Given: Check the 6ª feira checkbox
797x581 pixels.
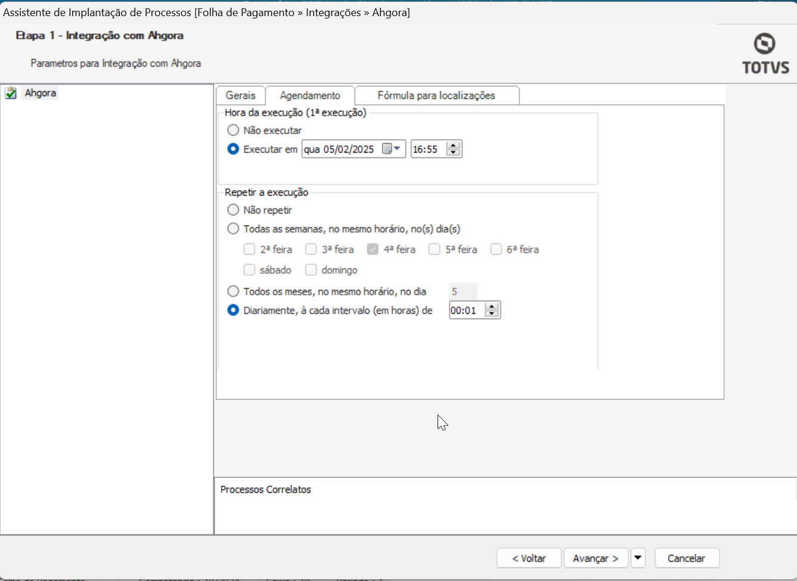Looking at the screenshot, I should pyautogui.click(x=496, y=249).
